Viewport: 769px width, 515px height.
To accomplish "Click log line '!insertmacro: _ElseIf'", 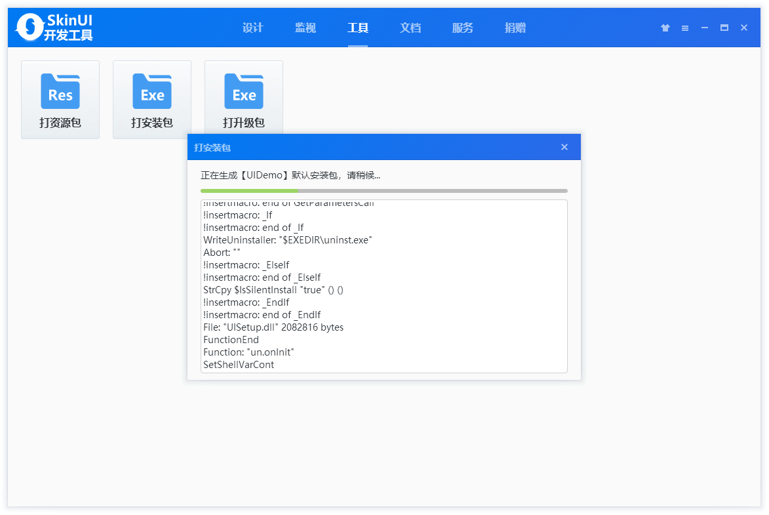I will point(246,265).
